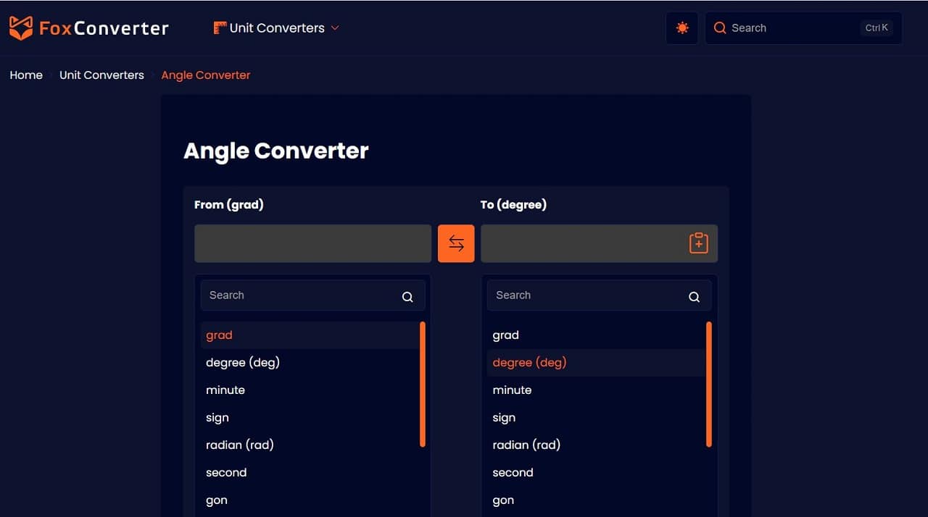Expand the Unit Converters chevron arrow
928x517 pixels.
pos(334,28)
